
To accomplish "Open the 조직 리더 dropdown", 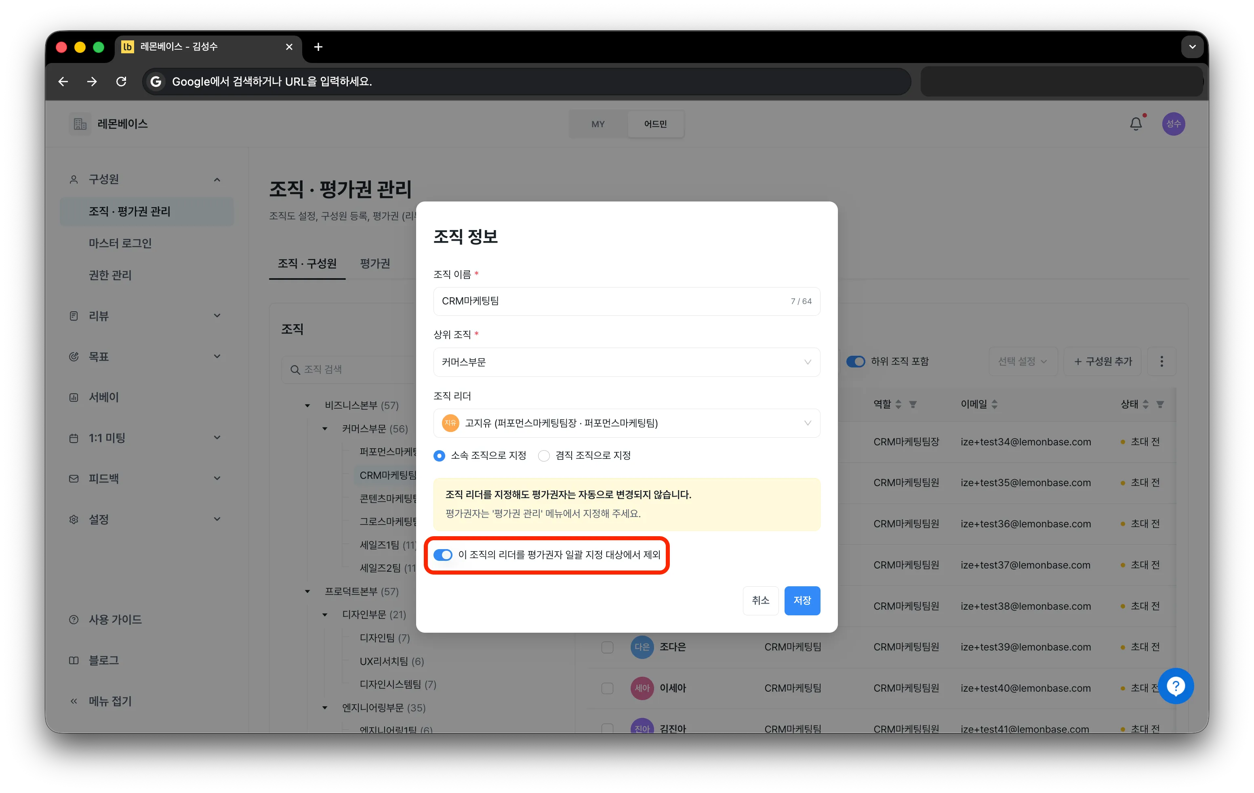I will [x=627, y=423].
